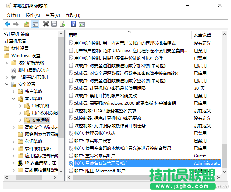Click the blue Help question mark icon

pyautogui.click(x=73, y=24)
